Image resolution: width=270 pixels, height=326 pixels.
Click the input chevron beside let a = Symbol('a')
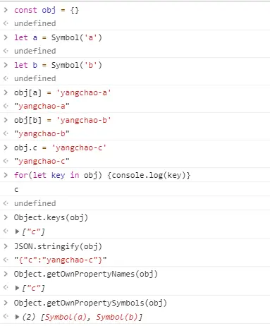click(x=6, y=37)
